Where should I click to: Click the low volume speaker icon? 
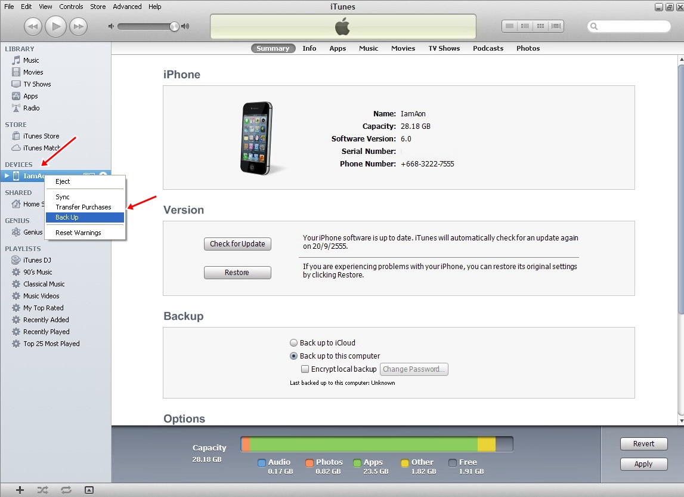pyautogui.click(x=112, y=26)
